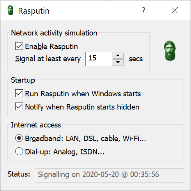The height and width of the screenshot is (191, 191).
Task: Toggle Run Rasputin when Windows starts
Action: [19, 93]
